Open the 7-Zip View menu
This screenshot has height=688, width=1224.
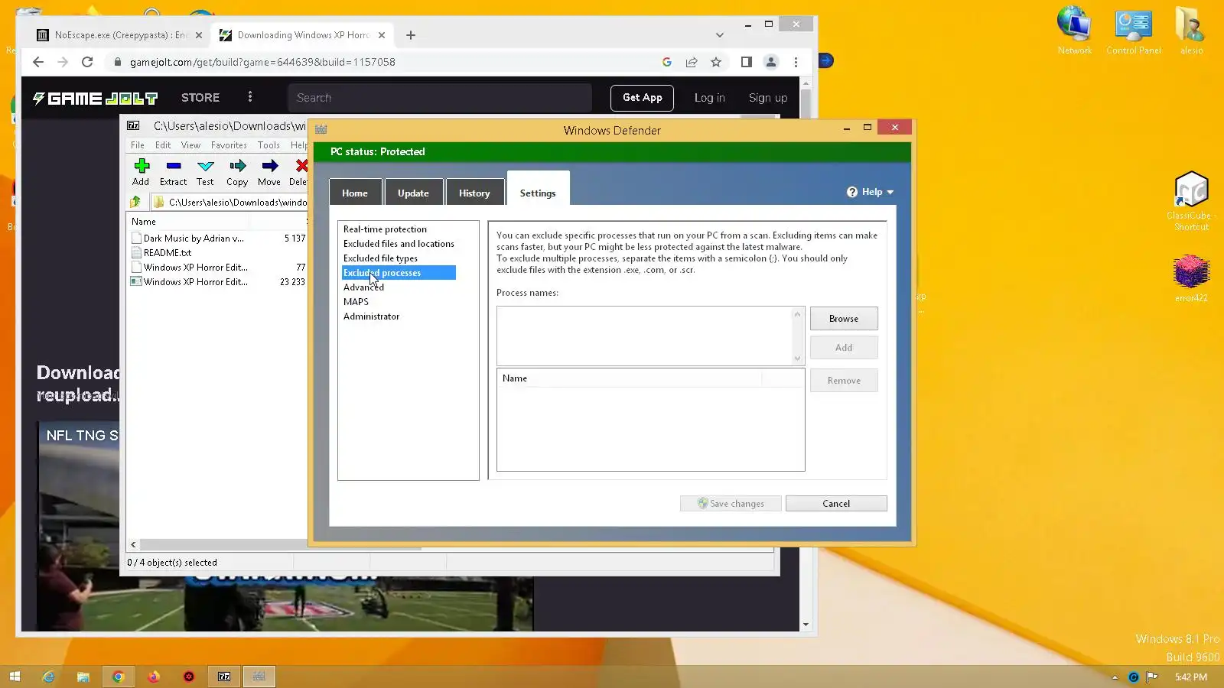(x=190, y=145)
